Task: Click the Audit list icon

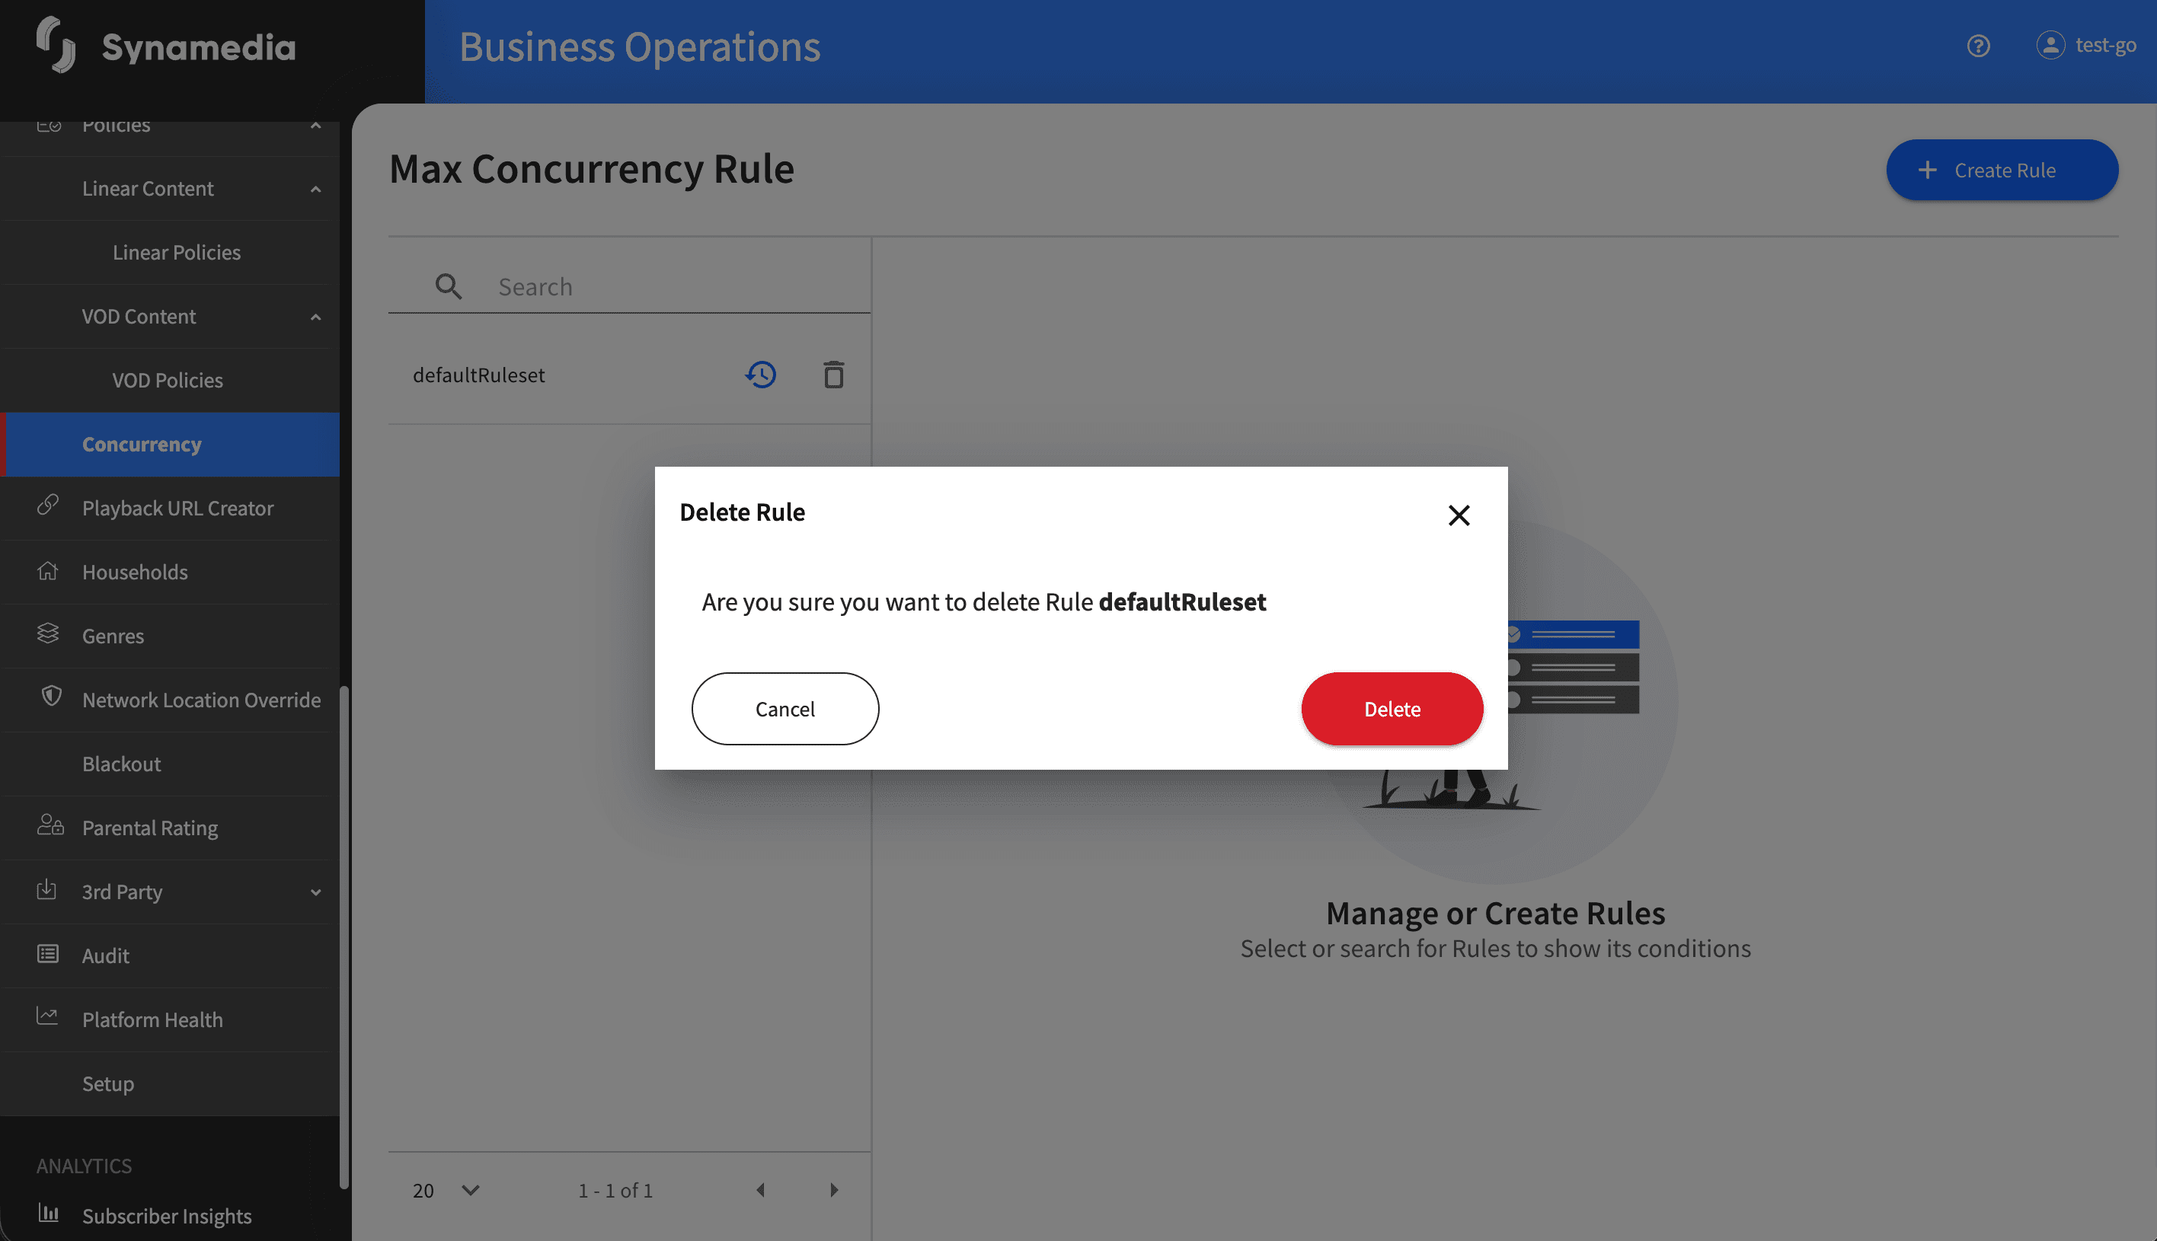Action: click(x=48, y=954)
